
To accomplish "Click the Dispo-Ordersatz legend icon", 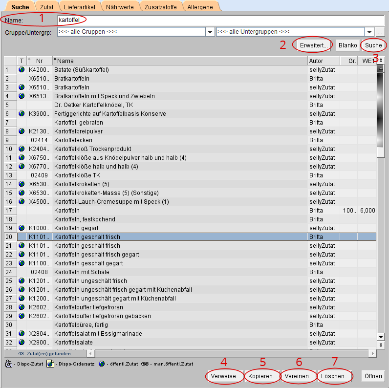I will pos(50,364).
